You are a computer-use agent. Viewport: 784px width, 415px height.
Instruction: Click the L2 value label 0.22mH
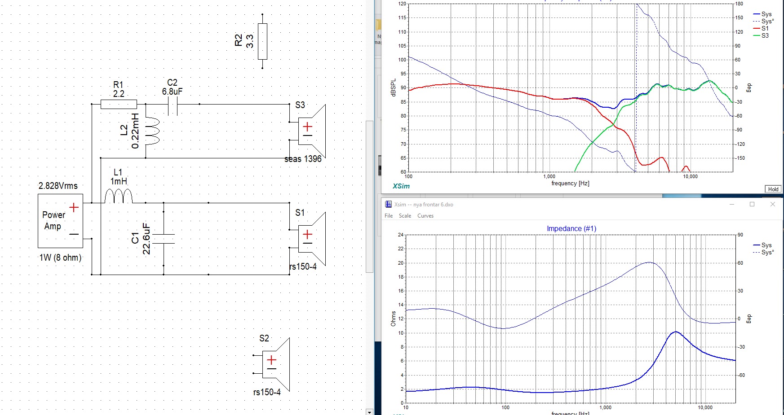[x=135, y=131]
